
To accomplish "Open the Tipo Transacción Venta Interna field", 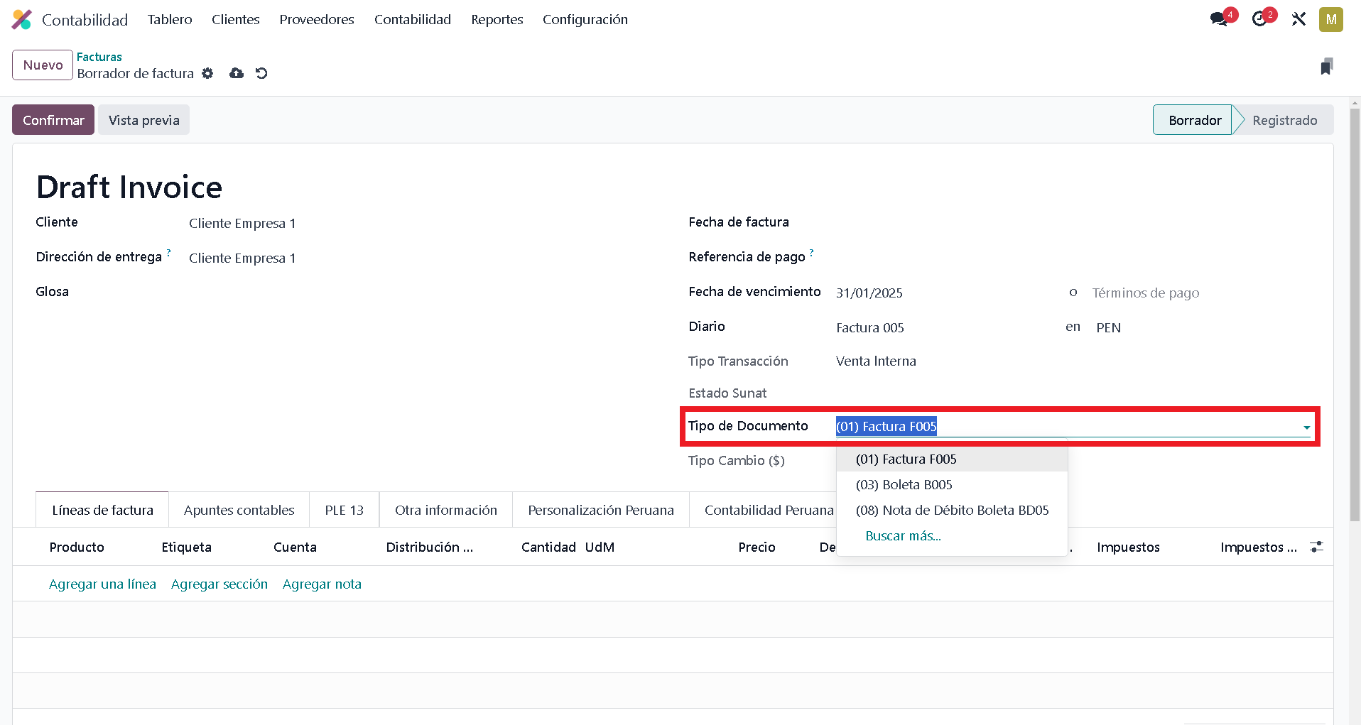I will (876, 361).
